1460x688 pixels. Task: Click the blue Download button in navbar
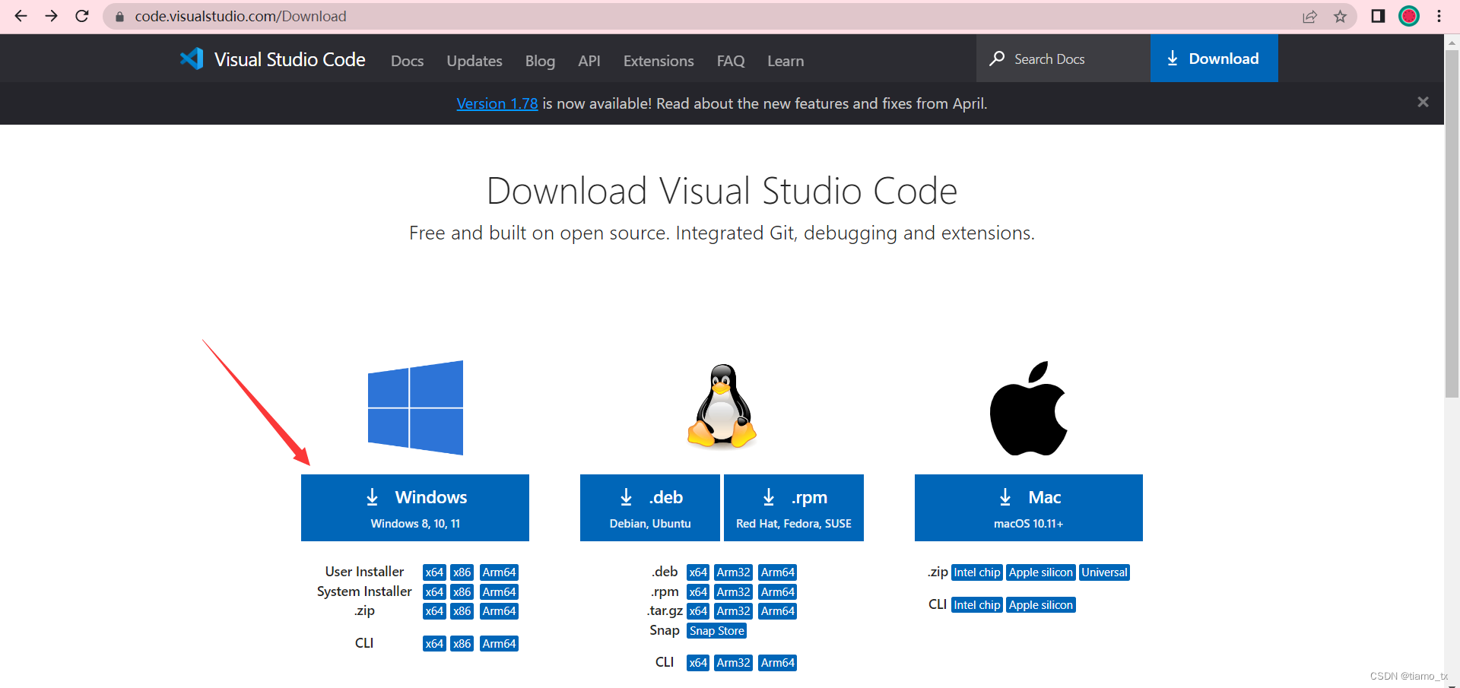pos(1214,59)
